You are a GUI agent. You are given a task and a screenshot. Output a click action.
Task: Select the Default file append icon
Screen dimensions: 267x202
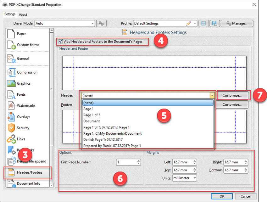(x=11, y=161)
